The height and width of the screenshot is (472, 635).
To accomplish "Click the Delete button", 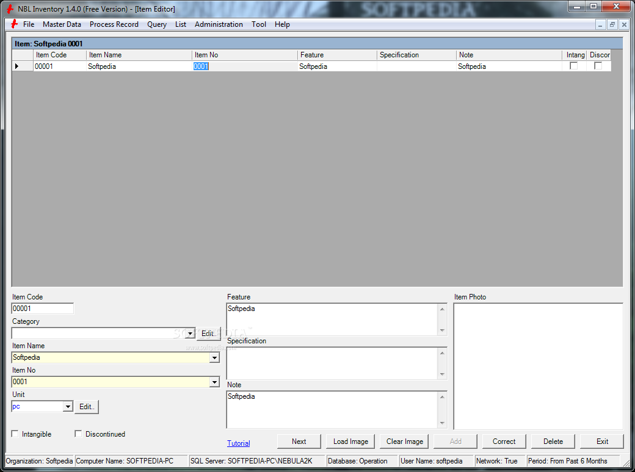I will pos(553,442).
